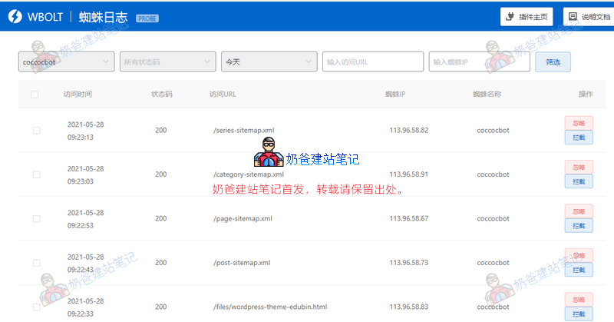Click 忽略 for the /post-sitemap.xml row

pos(578,254)
